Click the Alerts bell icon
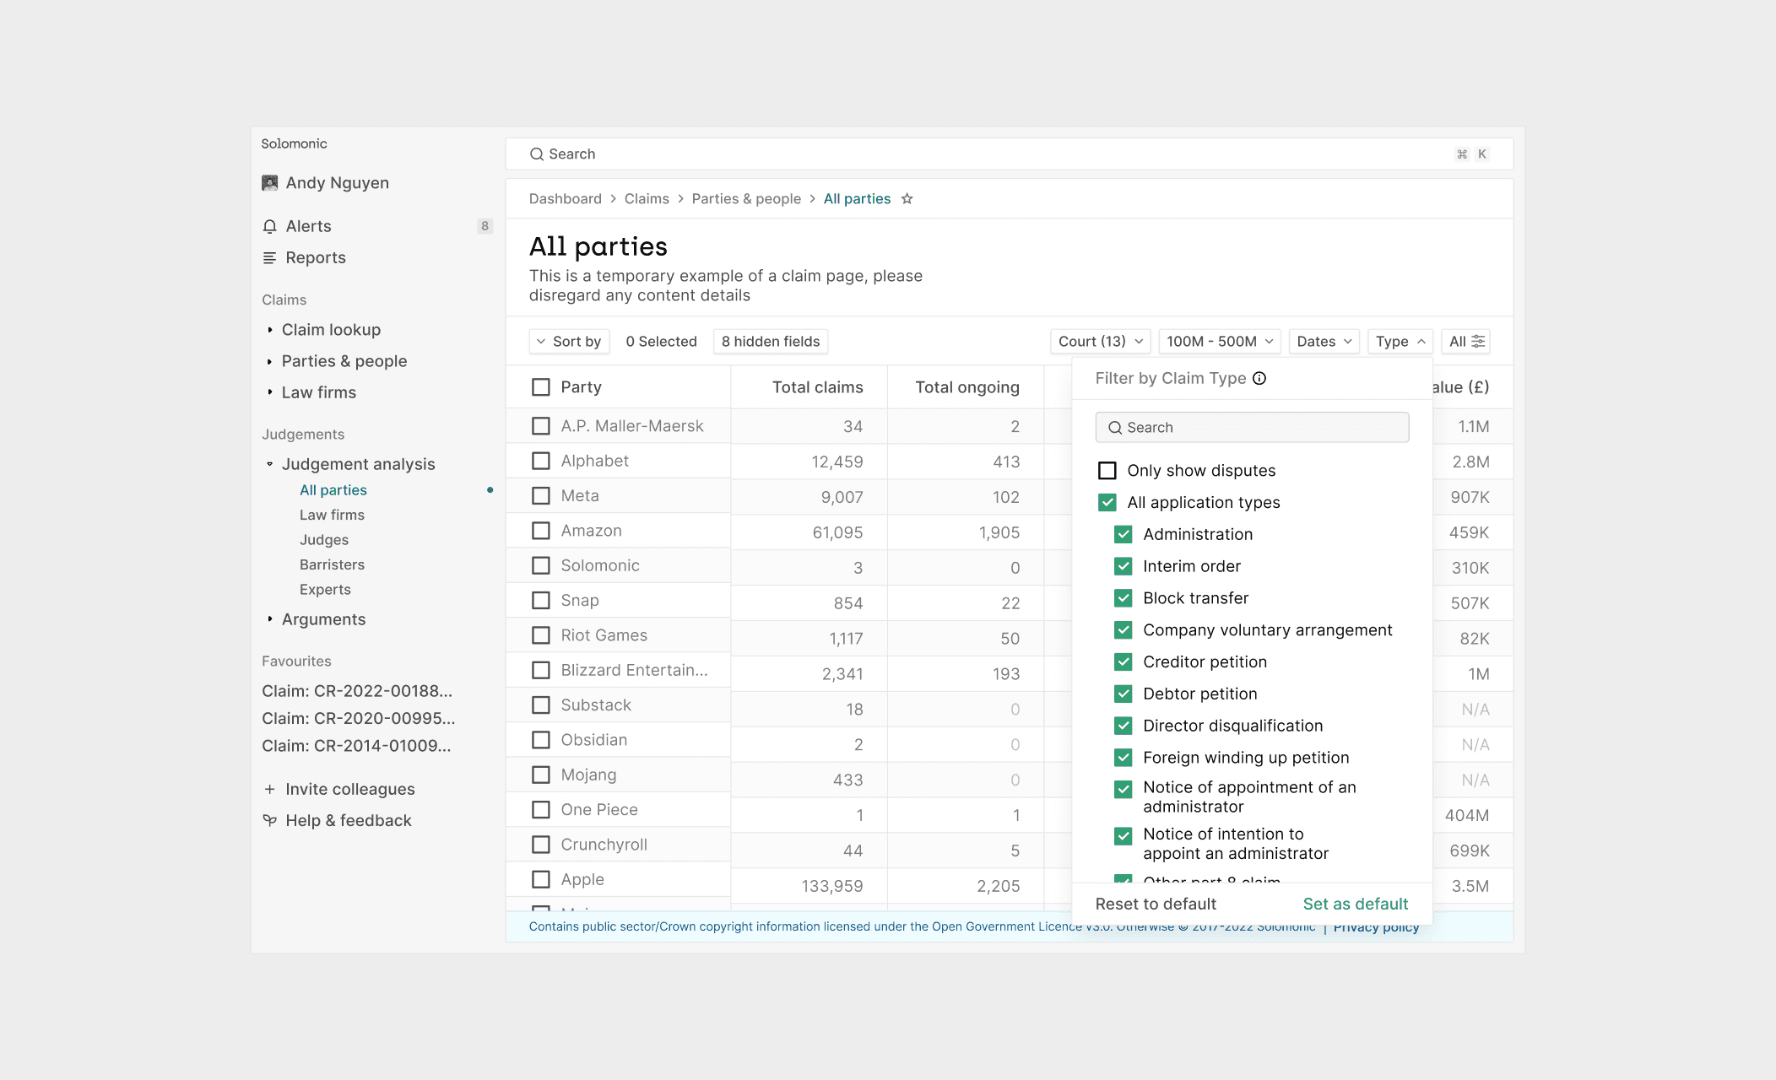Image resolution: width=1776 pixels, height=1080 pixels. 270,226
